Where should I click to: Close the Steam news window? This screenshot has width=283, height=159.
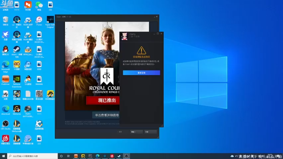click(x=157, y=17)
